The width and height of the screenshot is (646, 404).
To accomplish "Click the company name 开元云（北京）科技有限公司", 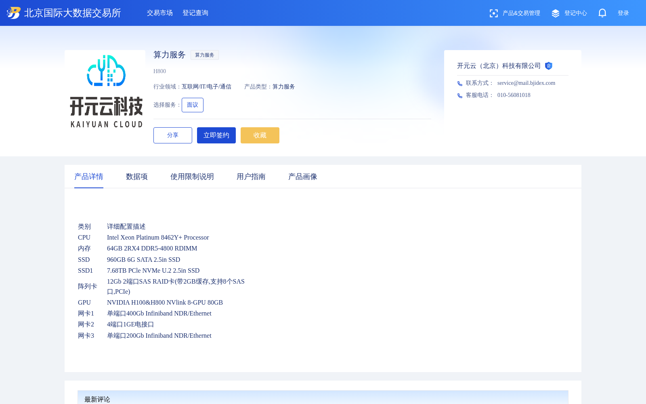I will click(x=499, y=66).
